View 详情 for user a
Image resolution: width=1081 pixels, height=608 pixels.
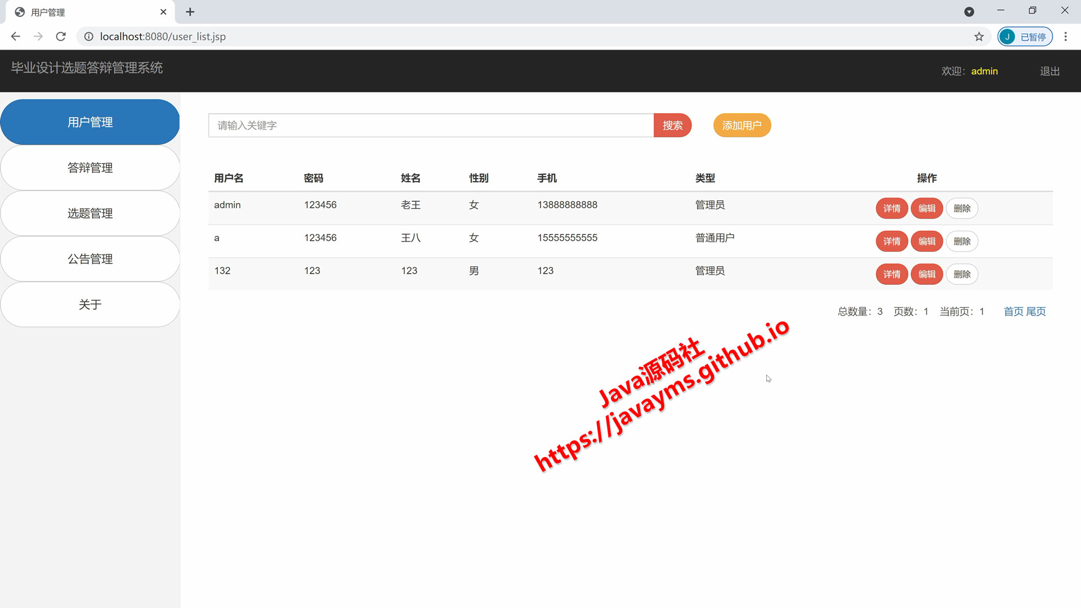tap(892, 242)
